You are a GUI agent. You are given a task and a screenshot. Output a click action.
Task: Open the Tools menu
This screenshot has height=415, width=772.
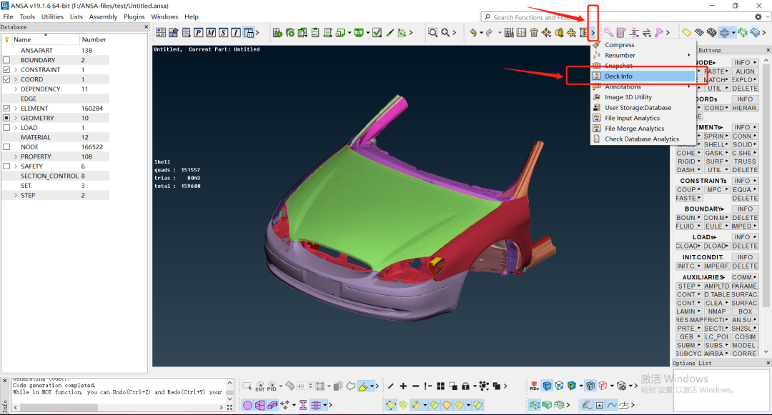pos(27,16)
